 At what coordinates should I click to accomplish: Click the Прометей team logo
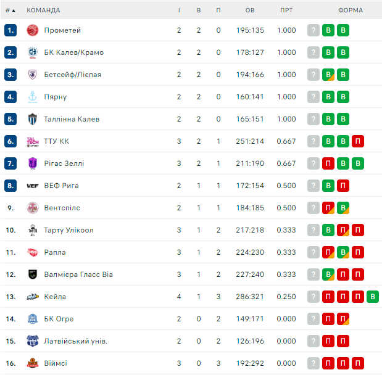33,30
